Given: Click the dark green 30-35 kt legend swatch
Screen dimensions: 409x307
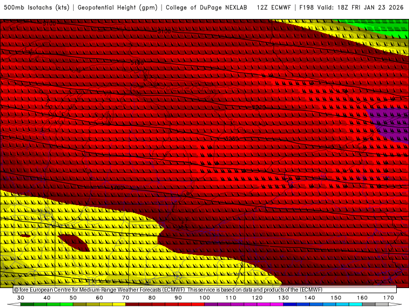Looking at the screenshot, I should click(x=28, y=304).
